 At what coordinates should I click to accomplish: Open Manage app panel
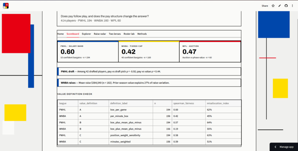[x=284, y=147]
